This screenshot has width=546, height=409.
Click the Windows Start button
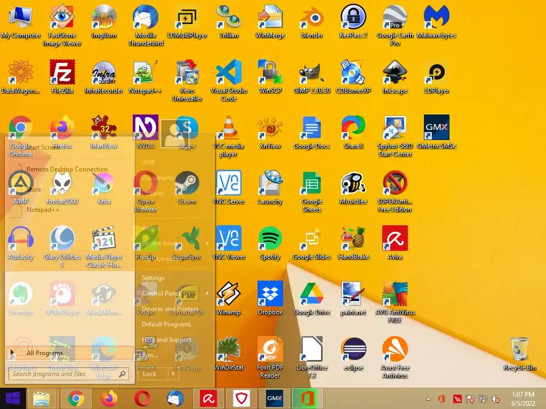[13, 398]
